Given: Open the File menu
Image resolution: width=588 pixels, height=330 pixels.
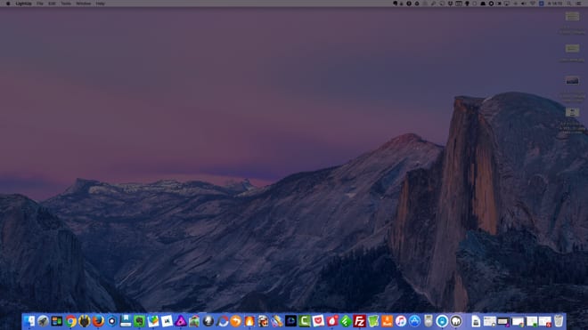Looking at the screenshot, I should pyautogui.click(x=40, y=4).
